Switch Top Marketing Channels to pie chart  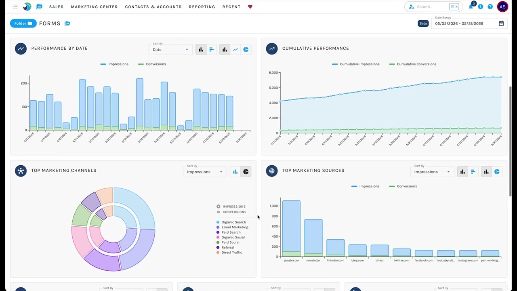[x=246, y=172]
